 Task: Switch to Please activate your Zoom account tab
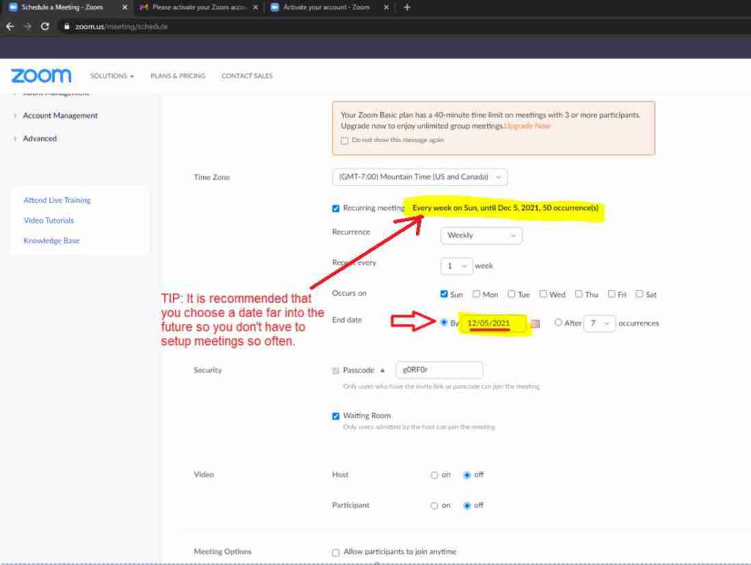pyautogui.click(x=199, y=7)
